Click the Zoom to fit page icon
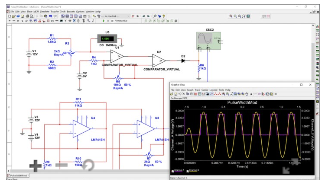This screenshot has width=325, height=185. [244, 16]
